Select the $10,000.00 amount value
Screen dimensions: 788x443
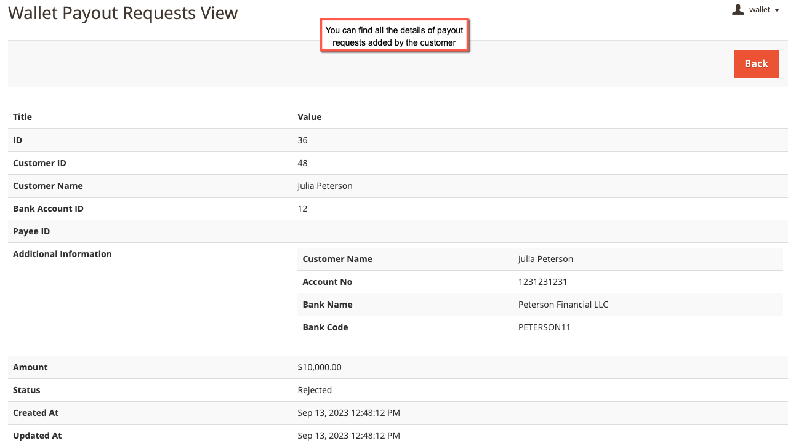(x=319, y=367)
